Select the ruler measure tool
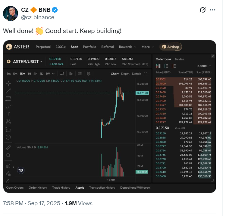This screenshot has width=229, height=216. coord(8,148)
